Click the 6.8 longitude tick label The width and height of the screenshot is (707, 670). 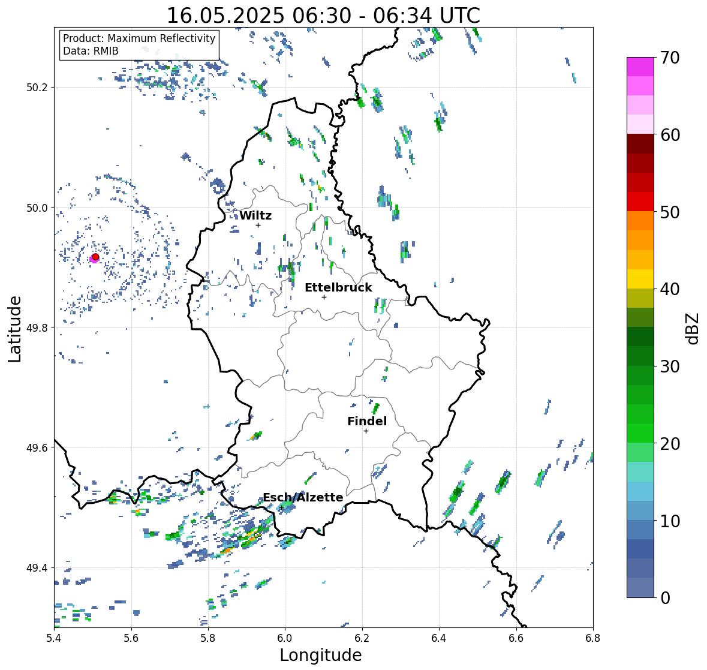pos(593,638)
